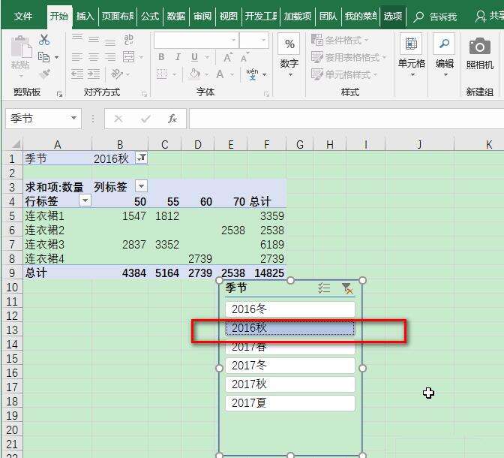
Task: Click the Italic I icon
Action: 178,57
